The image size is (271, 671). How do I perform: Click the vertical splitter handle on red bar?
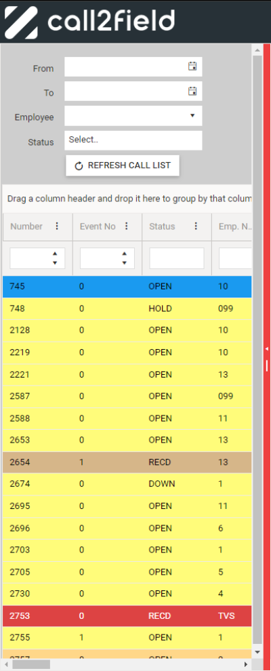pyautogui.click(x=267, y=365)
